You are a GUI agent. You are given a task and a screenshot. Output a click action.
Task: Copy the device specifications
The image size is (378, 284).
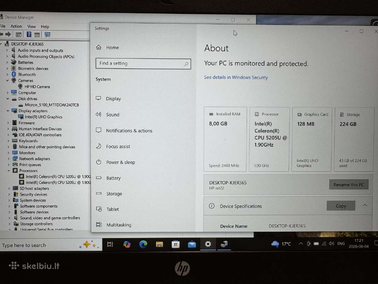click(x=341, y=206)
